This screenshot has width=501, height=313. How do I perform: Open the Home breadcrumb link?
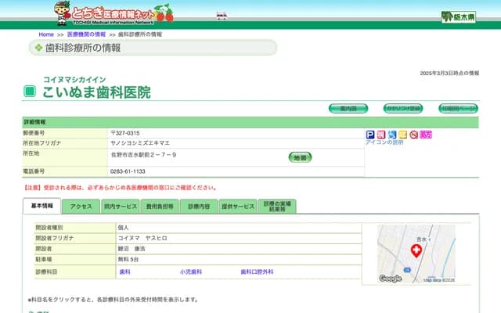coord(46,34)
